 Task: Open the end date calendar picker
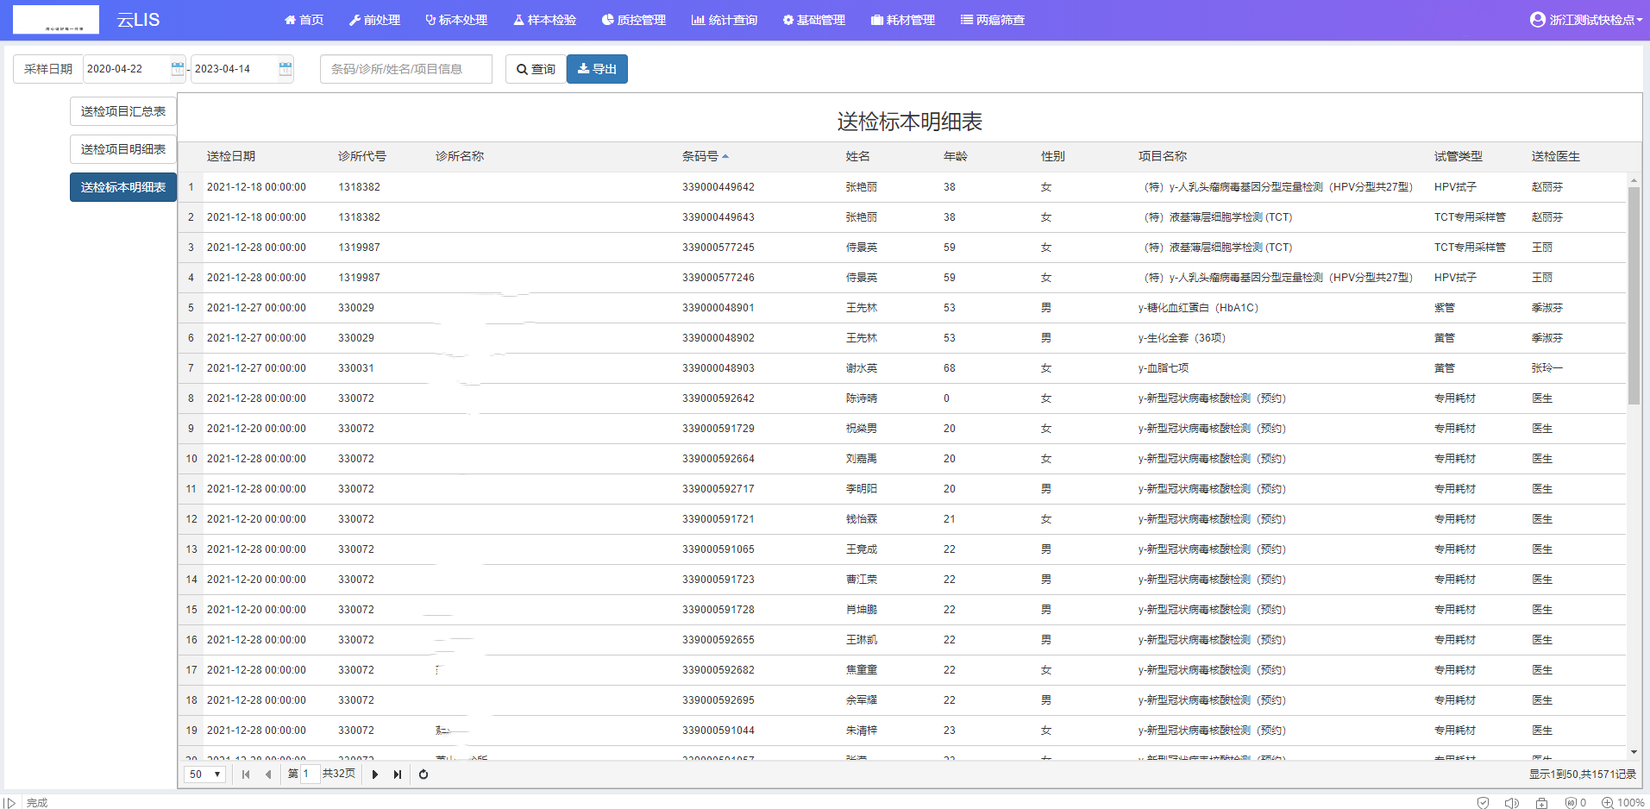tap(285, 69)
